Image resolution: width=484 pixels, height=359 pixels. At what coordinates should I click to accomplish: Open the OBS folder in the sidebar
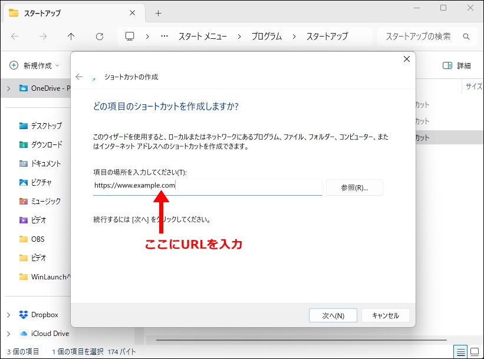pyautogui.click(x=37, y=239)
